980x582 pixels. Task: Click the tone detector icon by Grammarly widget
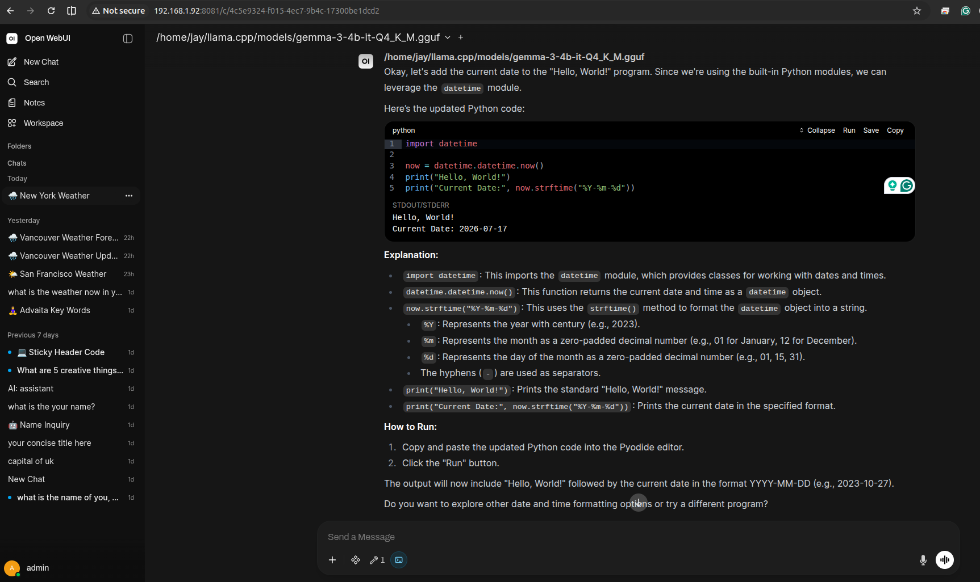[893, 185]
